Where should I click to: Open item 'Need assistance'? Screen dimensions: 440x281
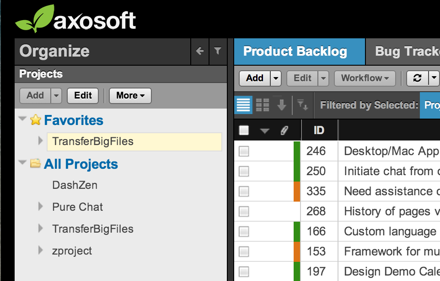tap(392, 192)
